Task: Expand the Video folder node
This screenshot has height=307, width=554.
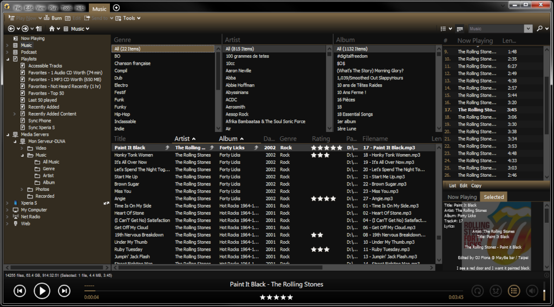Action: 22,148
